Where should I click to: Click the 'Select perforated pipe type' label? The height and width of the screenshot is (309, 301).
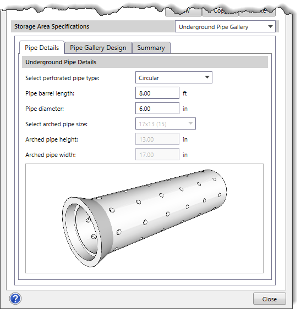click(x=62, y=78)
